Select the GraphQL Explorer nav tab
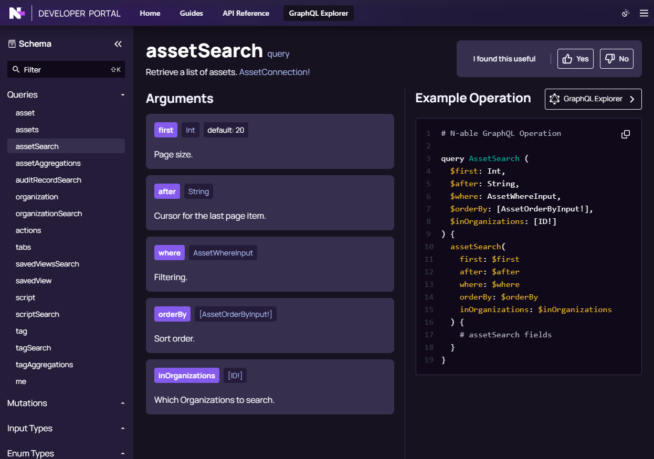 319,13
